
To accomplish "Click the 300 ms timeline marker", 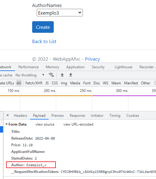I will coord(122,91).
